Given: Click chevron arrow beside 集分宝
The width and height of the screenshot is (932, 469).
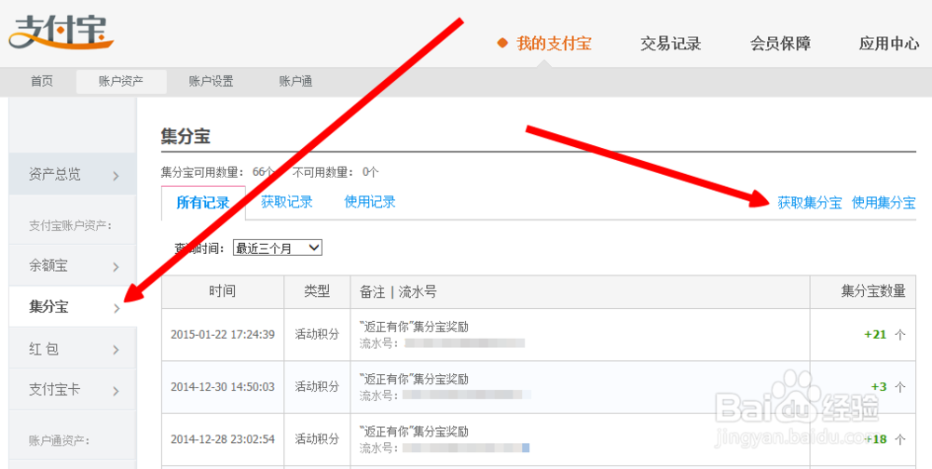Looking at the screenshot, I should [116, 309].
